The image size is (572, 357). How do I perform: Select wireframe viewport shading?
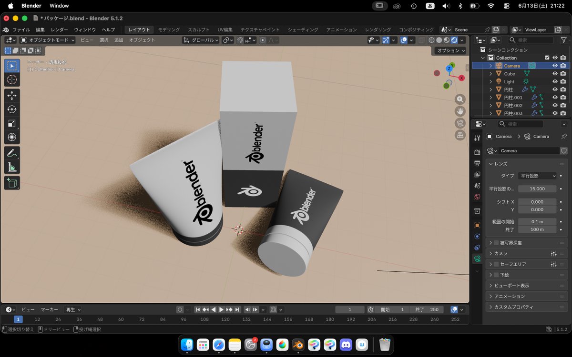(x=431, y=40)
